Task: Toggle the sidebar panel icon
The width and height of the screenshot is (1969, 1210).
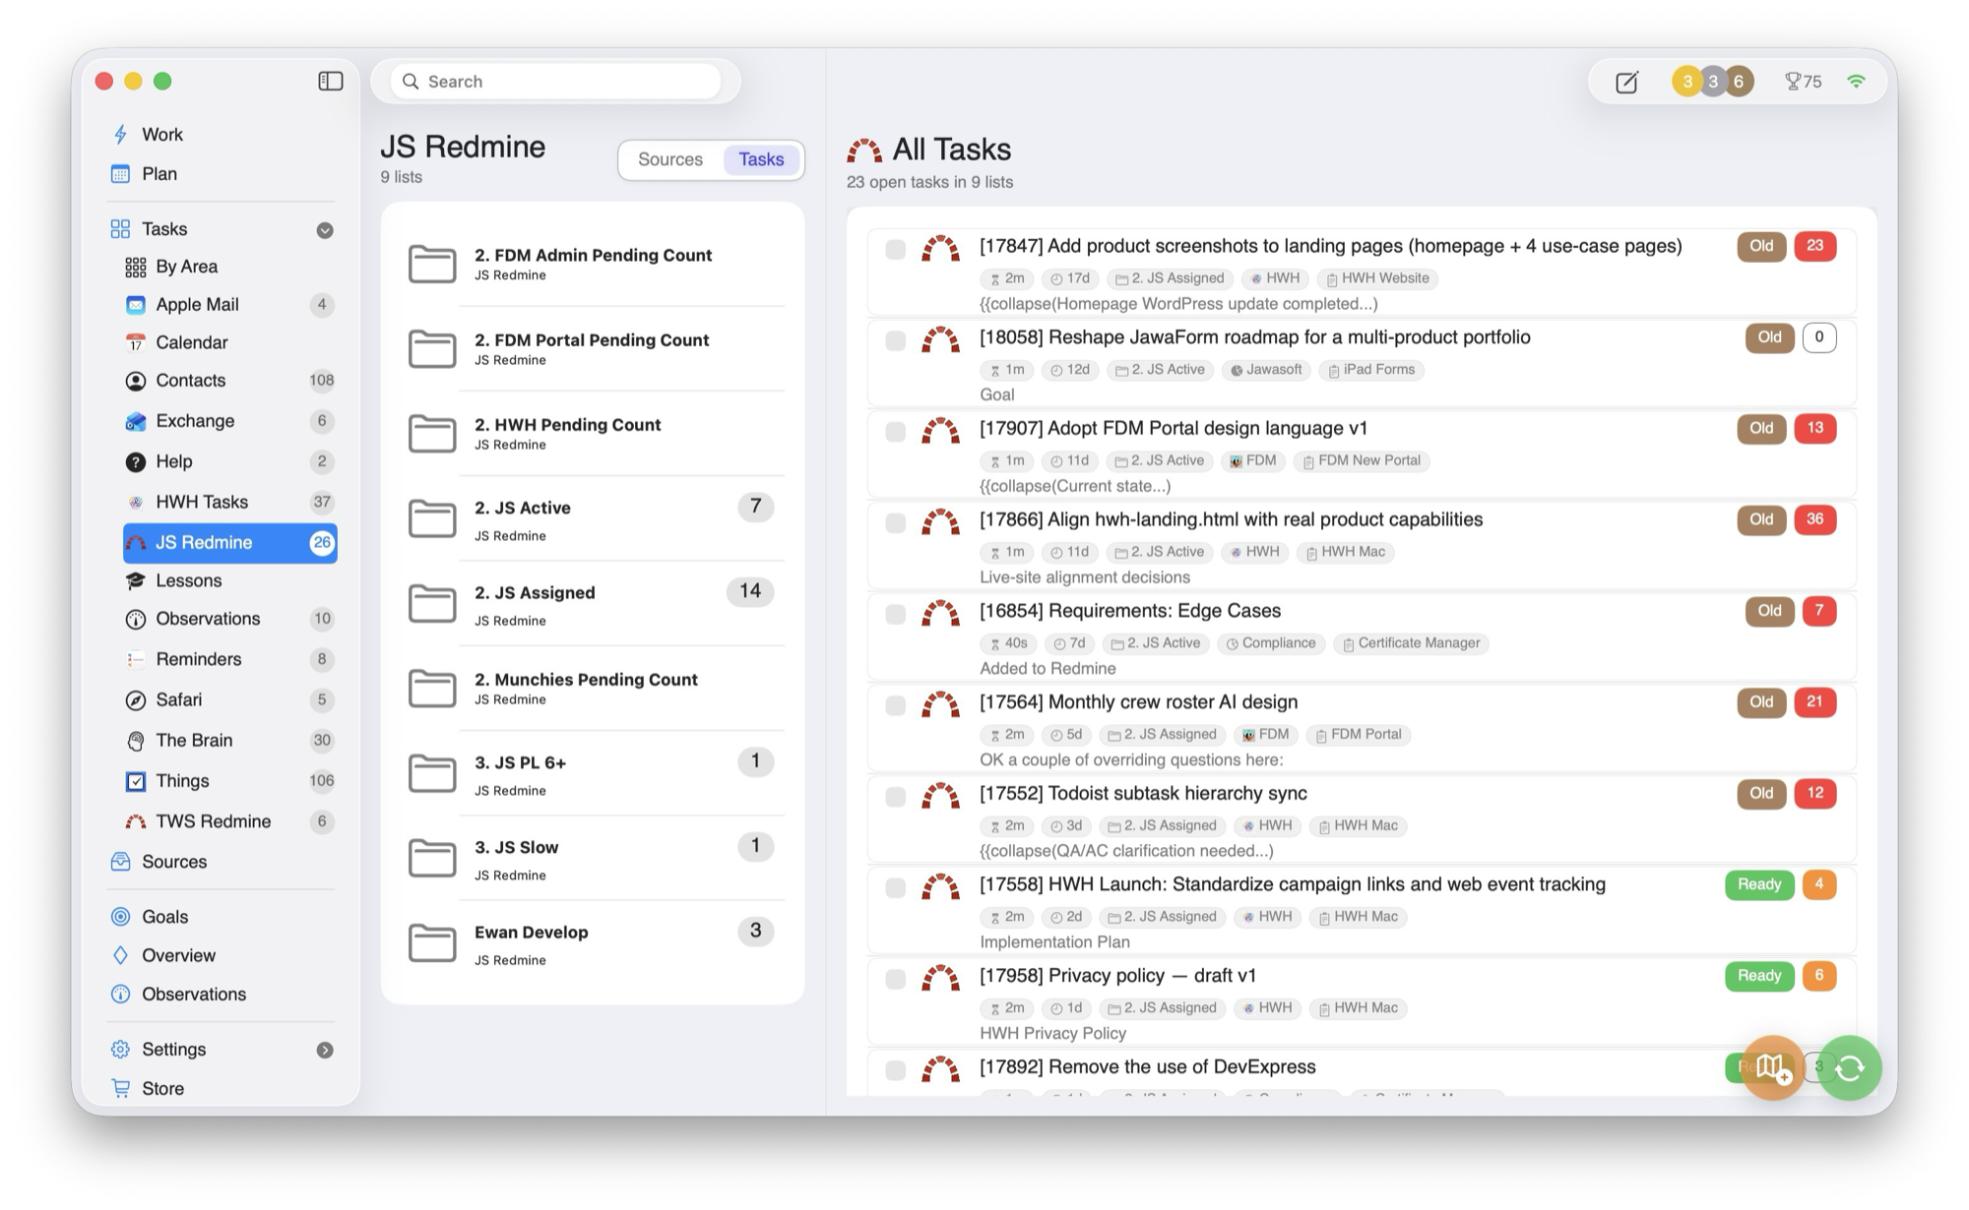Action: point(330,81)
